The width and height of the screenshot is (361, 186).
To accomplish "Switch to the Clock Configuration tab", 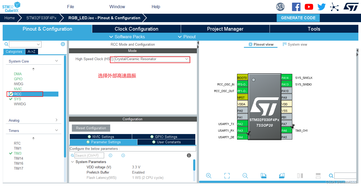I will 136,29.
